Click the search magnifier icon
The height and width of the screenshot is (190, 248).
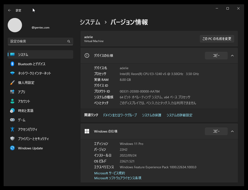69,41
